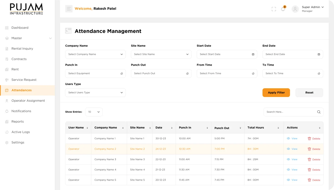Open the calendar picker for Start Date
The width and height of the screenshot is (334, 190).
click(253, 54)
